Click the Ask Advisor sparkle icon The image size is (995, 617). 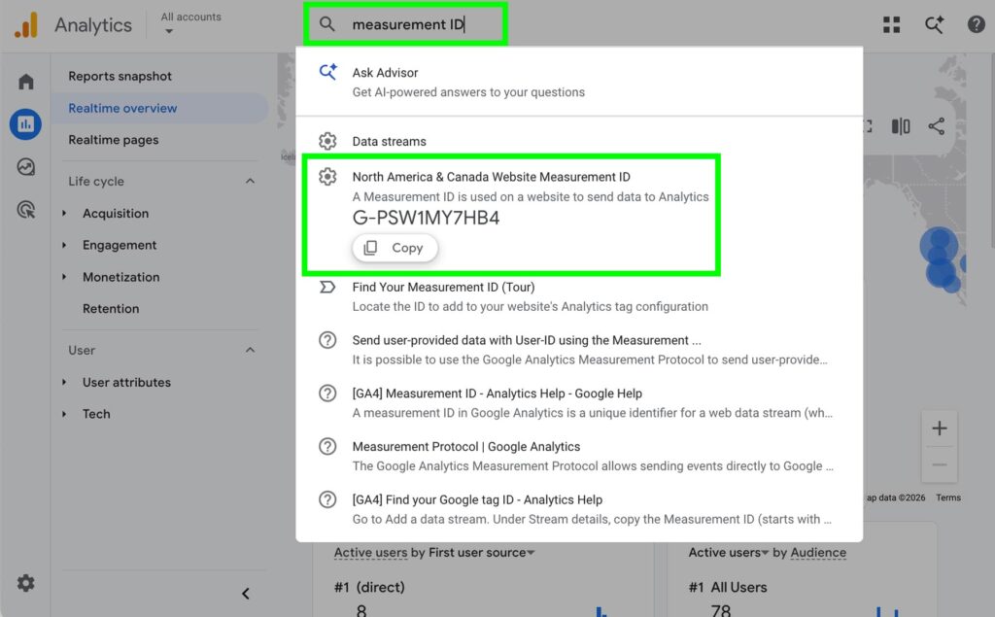click(327, 72)
